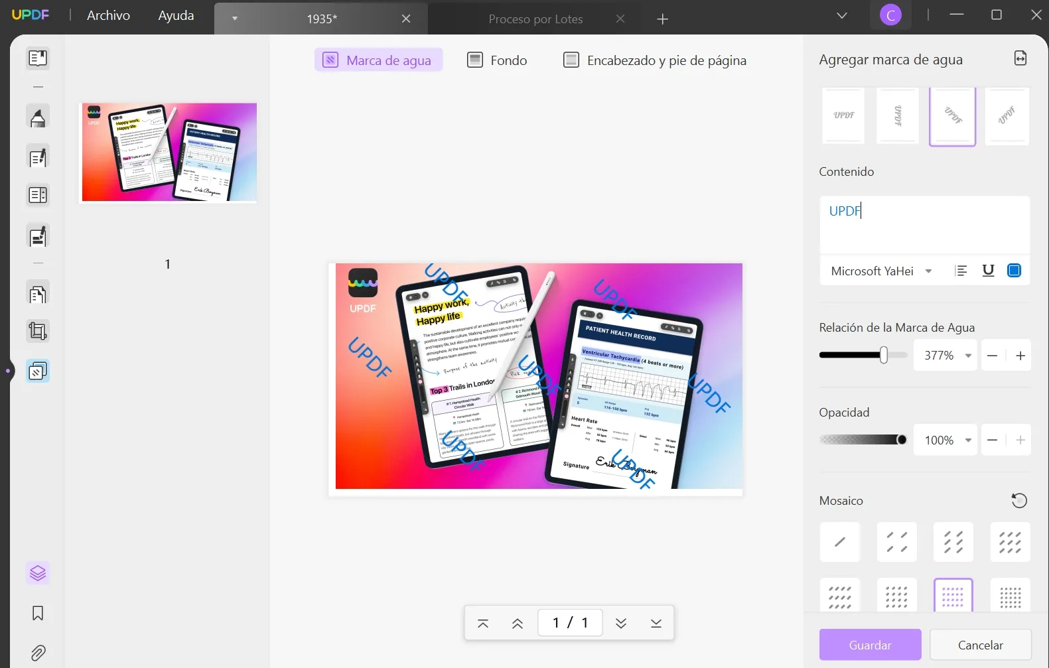Select the first-row densest mosaic option

[1011, 542]
